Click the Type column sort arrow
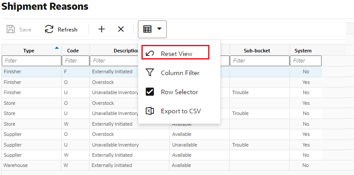This screenshot has width=354, height=175. (x=57, y=48)
